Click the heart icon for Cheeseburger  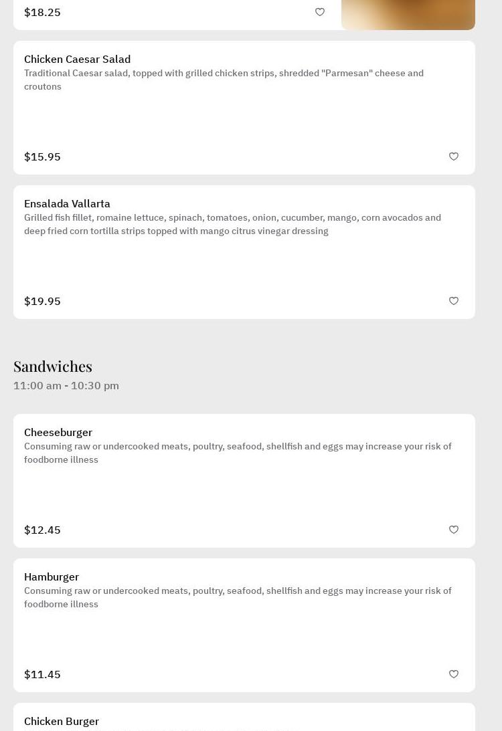pyautogui.click(x=454, y=530)
